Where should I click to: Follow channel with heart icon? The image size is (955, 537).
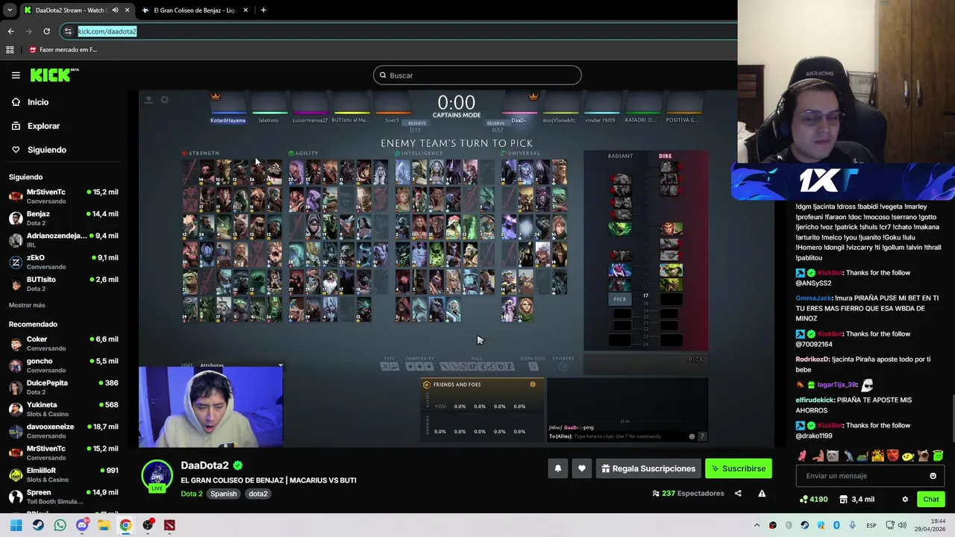point(582,468)
